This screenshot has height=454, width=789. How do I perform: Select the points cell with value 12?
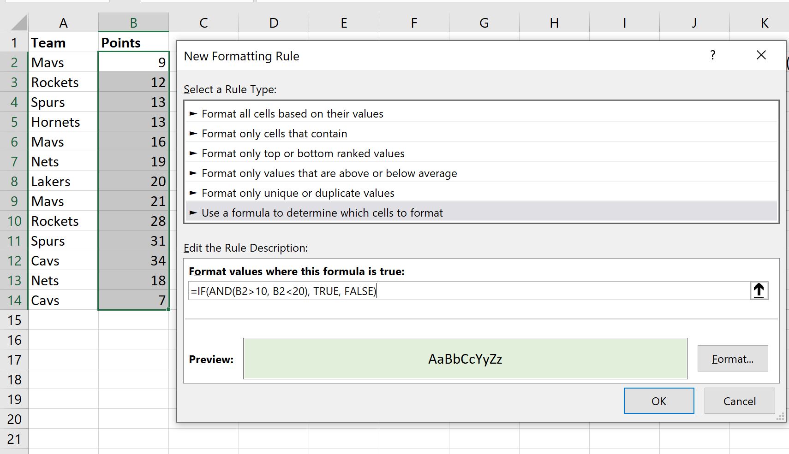(x=133, y=82)
